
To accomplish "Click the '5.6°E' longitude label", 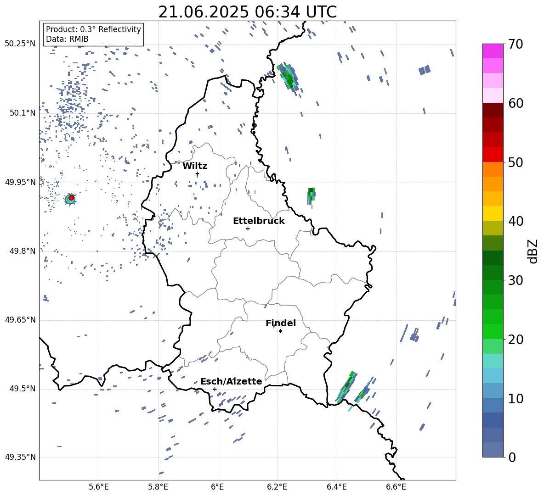I will (99, 487).
